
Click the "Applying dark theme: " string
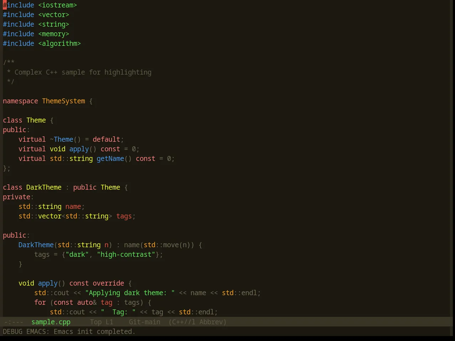[x=130, y=293]
